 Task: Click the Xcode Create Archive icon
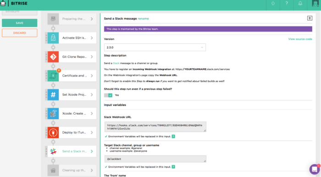click(x=53, y=114)
